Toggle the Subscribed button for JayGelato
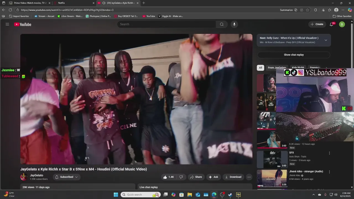The image size is (354, 199). (67, 177)
